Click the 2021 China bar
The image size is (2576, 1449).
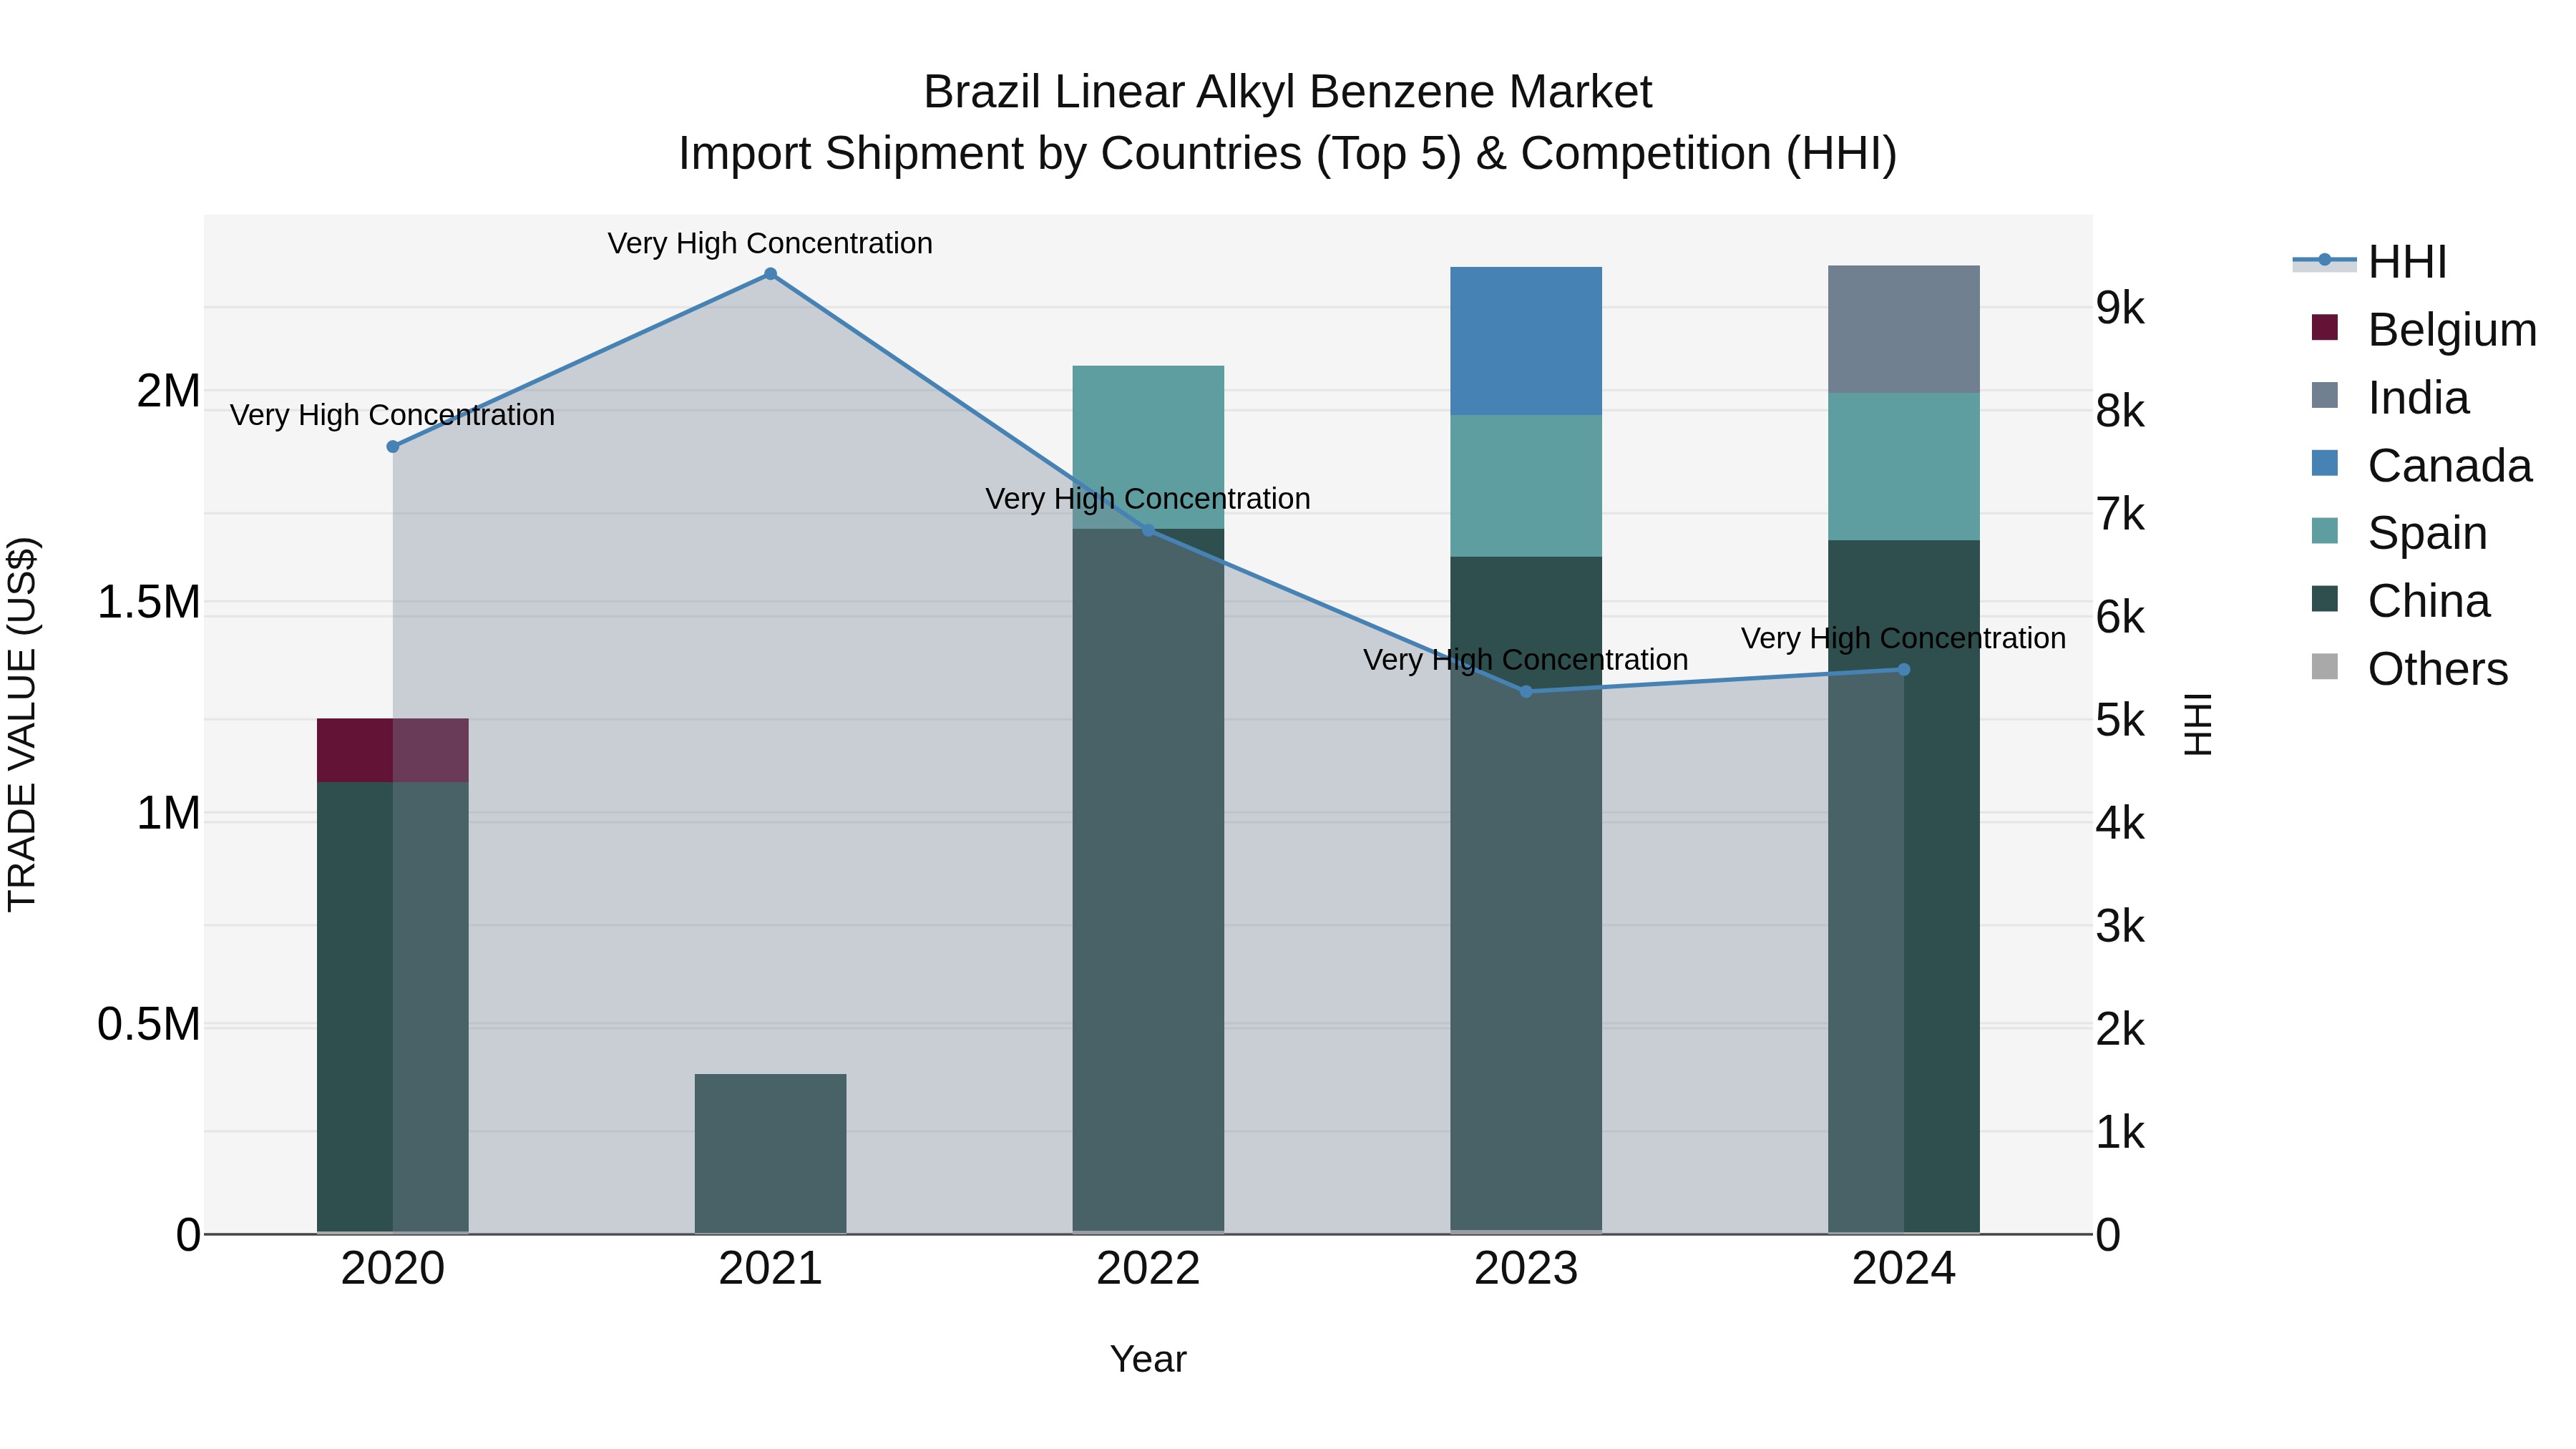coord(770,1153)
